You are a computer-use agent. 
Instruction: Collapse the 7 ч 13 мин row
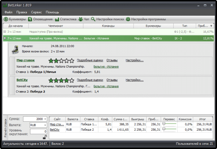click(x=4, y=38)
